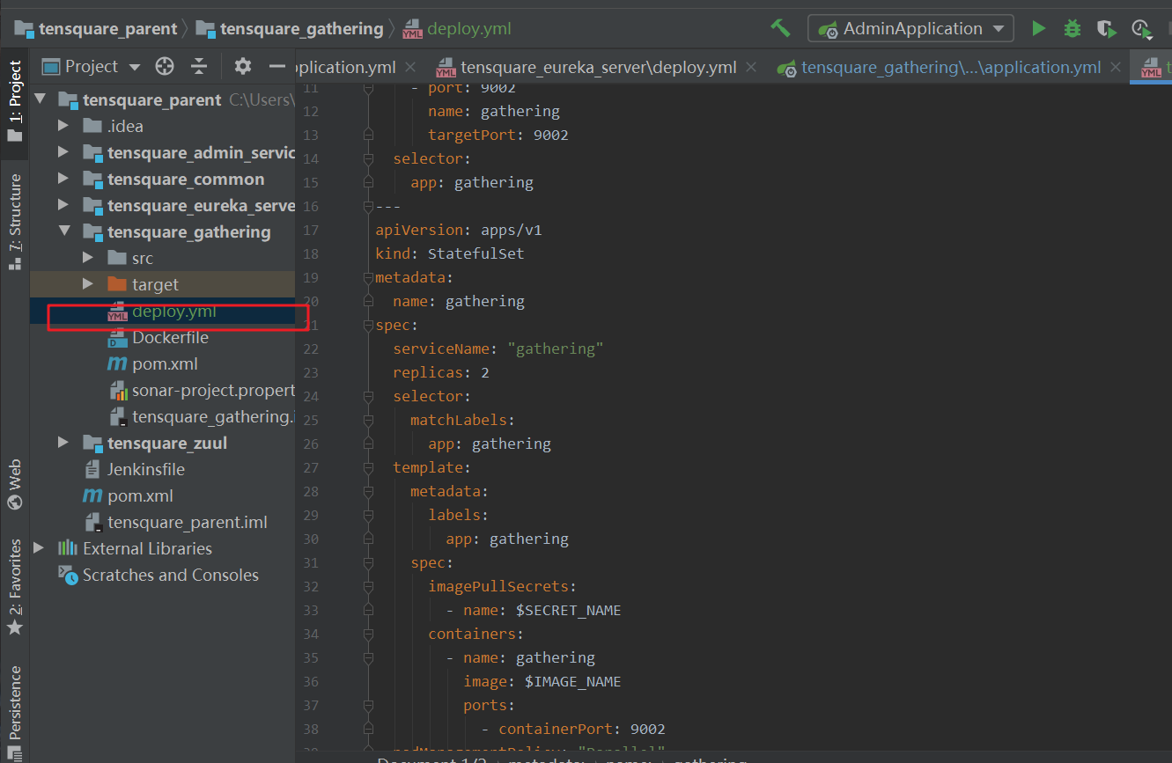1172x763 pixels.
Task: Click the Build project hammer icon
Action: (780, 28)
